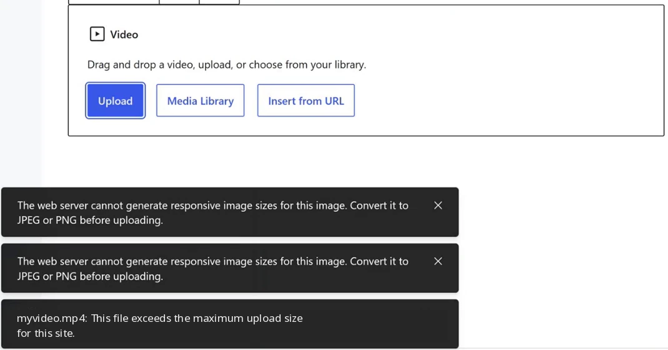
Task: Click the myvideo.mp4 upload size error notice
Action: click(x=230, y=324)
